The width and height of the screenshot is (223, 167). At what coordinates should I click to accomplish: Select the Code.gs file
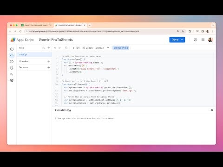click(34, 55)
